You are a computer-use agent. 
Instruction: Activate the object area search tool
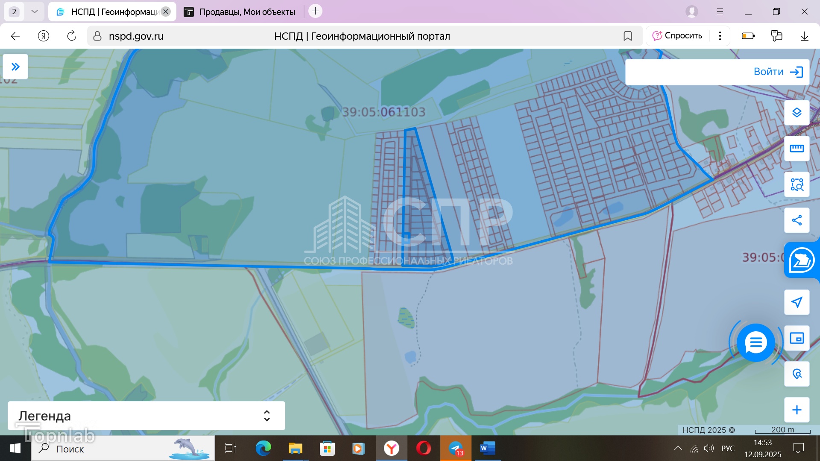797,184
